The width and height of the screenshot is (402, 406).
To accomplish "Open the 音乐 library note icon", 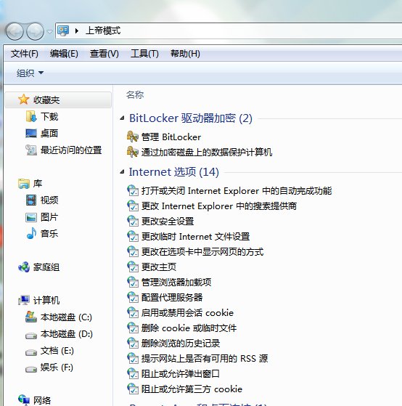I will [x=31, y=233].
